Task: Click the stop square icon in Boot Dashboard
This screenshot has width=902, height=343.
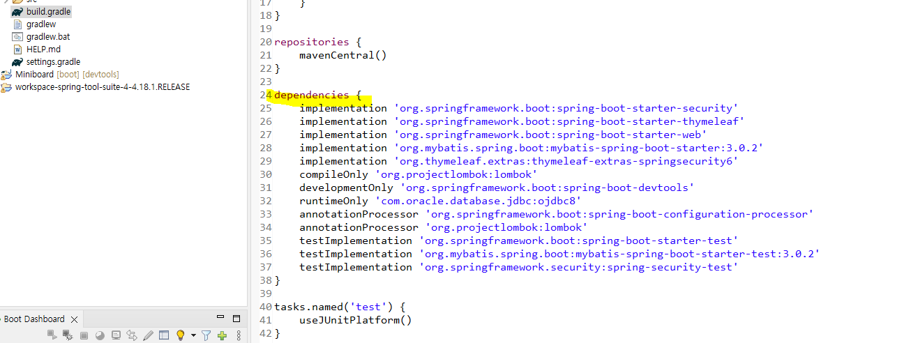Action: click(84, 336)
